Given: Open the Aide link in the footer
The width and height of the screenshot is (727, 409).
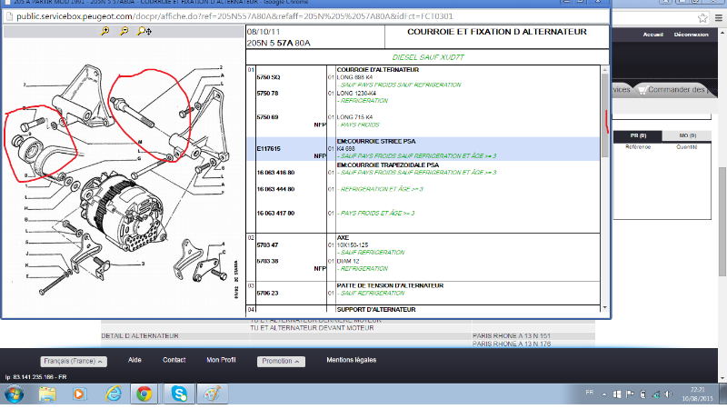Looking at the screenshot, I should (134, 360).
